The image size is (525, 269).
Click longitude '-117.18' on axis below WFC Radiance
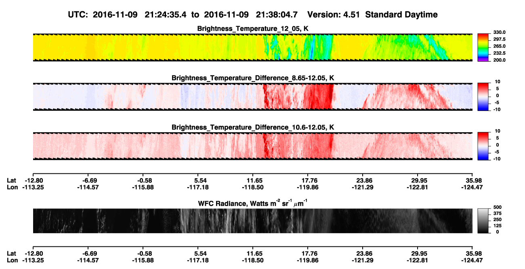pyautogui.click(x=198, y=260)
